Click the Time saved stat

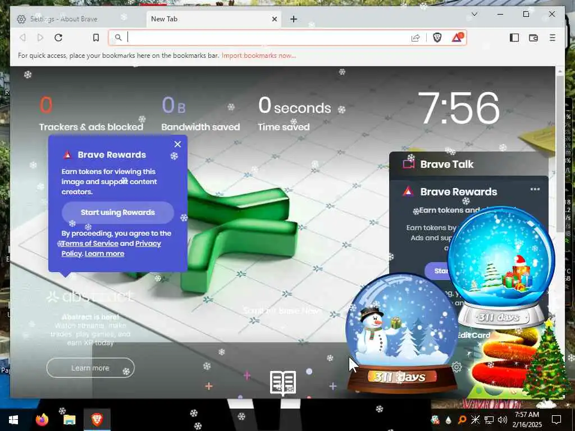(x=294, y=114)
